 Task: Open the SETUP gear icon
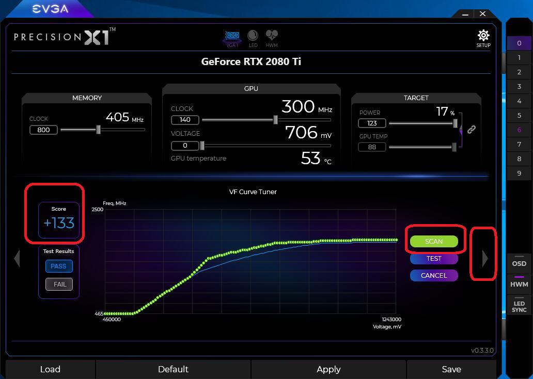tap(483, 38)
